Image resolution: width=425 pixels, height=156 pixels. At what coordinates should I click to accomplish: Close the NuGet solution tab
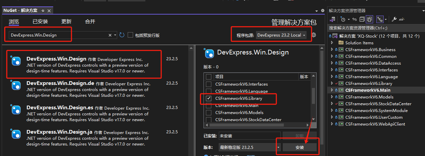coord(48,11)
